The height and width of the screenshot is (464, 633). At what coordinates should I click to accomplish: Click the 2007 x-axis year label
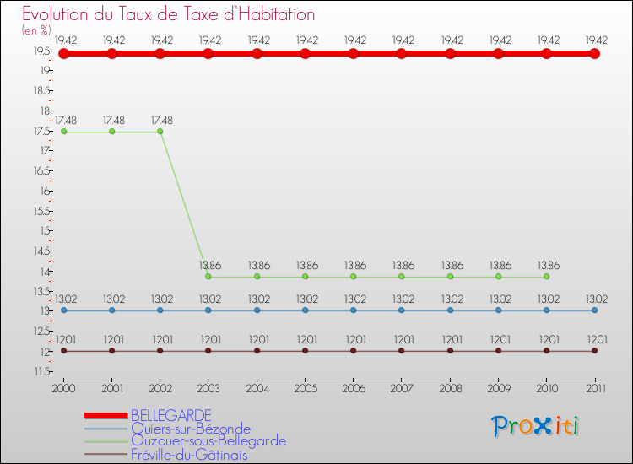tap(401, 388)
